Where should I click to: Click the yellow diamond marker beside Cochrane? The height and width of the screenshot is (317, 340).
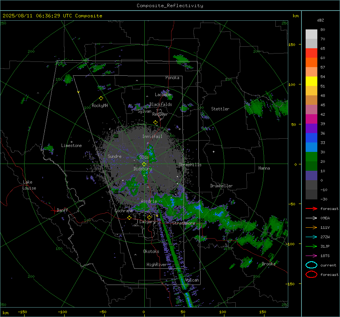(129, 217)
